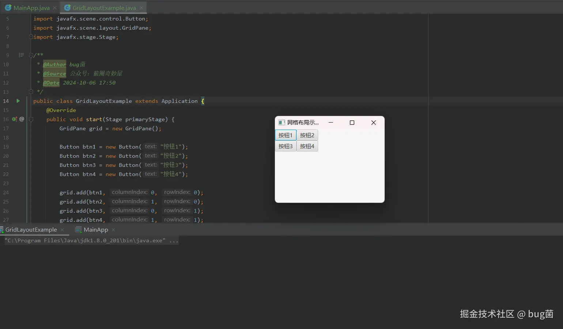
Task: Click the comment end fold marker at line 13
Action: coord(31,91)
